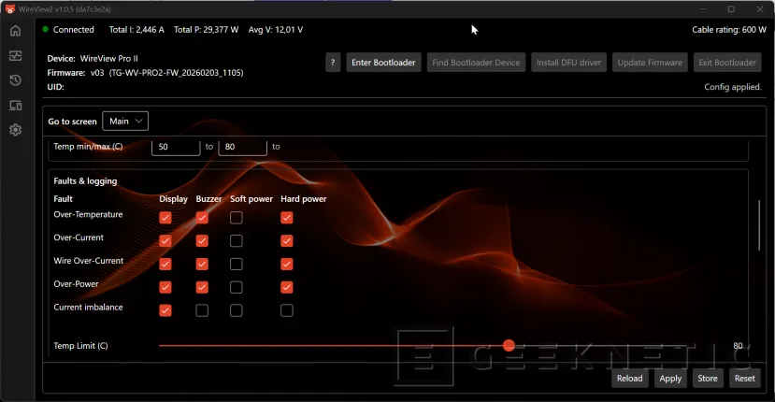Click the Enter Bootloader button
775x402 pixels.
tap(383, 63)
